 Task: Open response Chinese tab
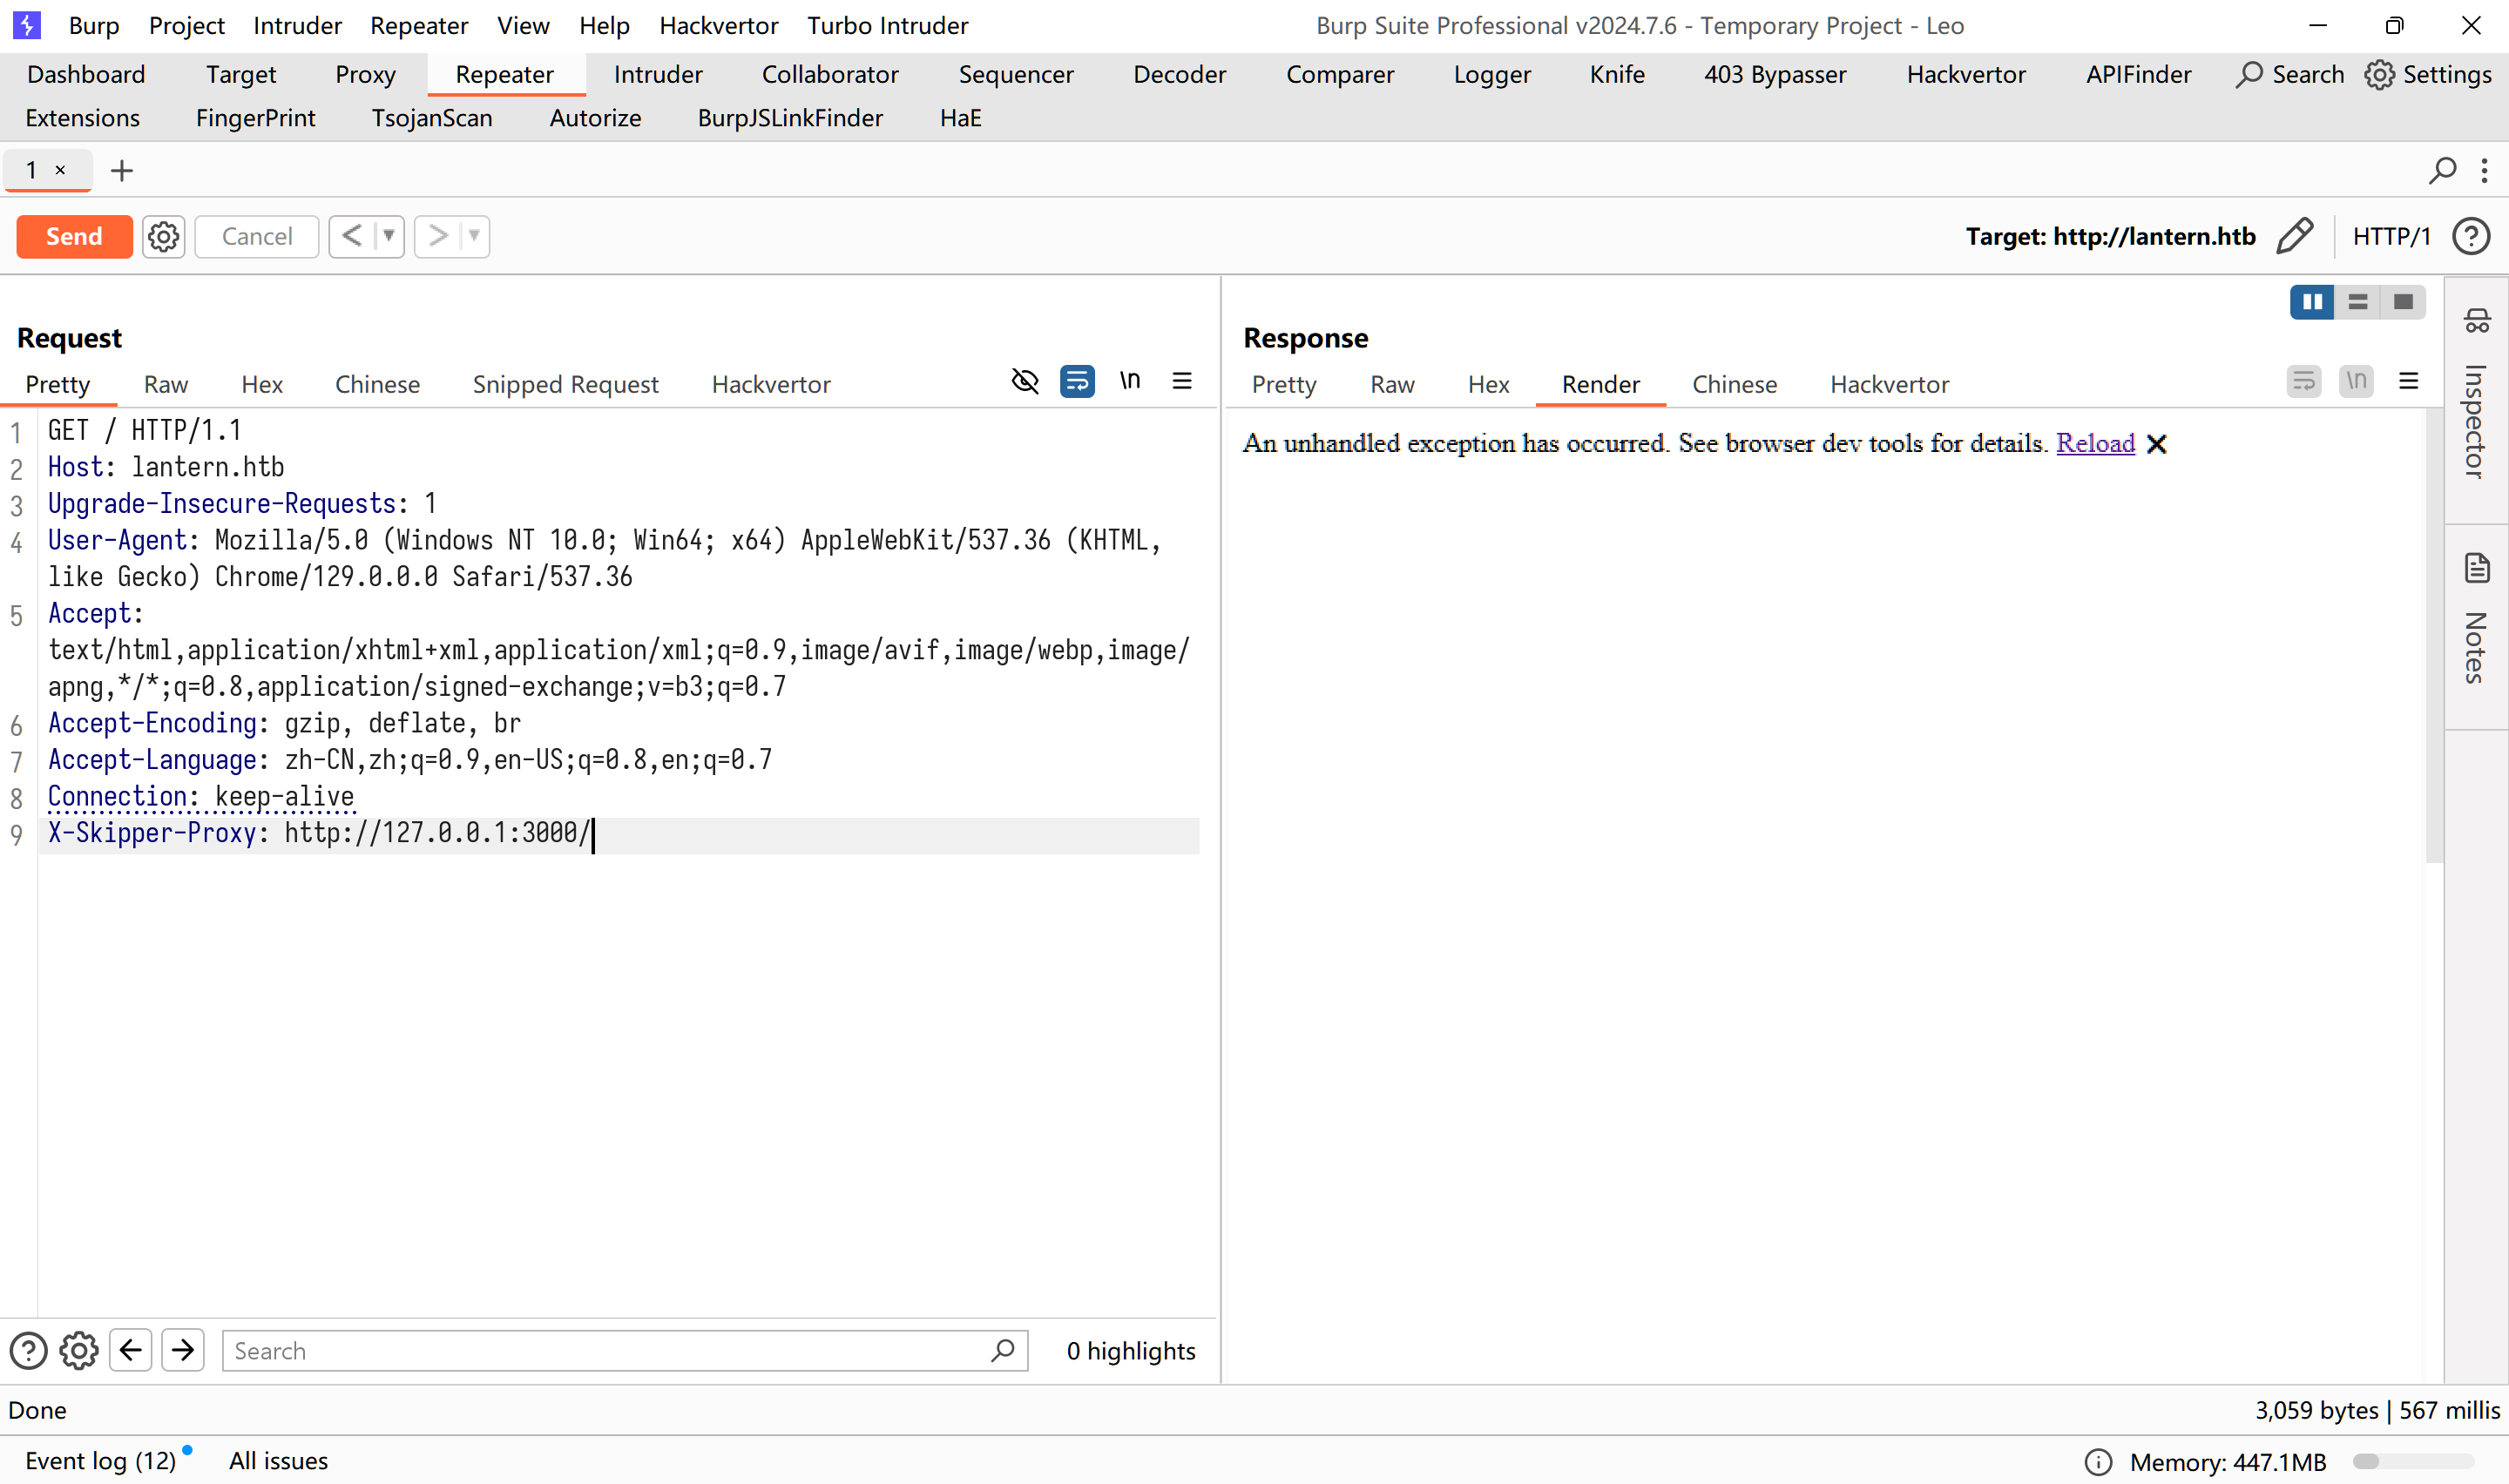click(x=1734, y=385)
